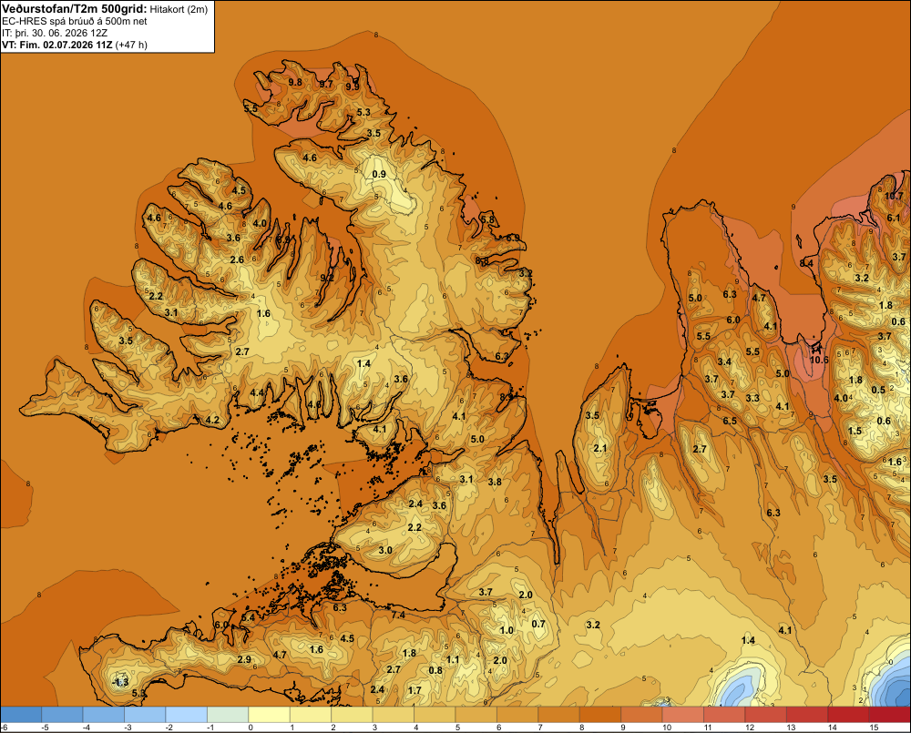The image size is (911, 733).
Task: Pick the legend swatch between -3 and -2
Action: click(x=145, y=715)
